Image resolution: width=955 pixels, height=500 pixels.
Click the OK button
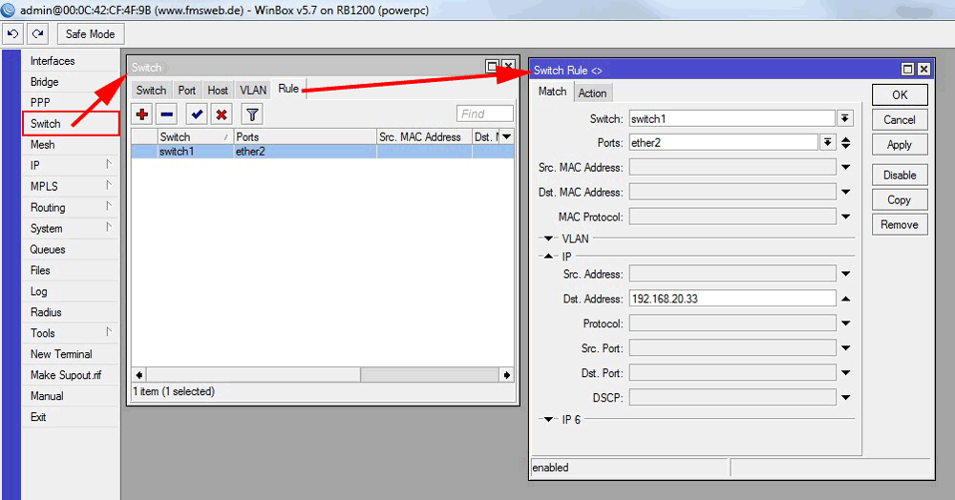[900, 94]
